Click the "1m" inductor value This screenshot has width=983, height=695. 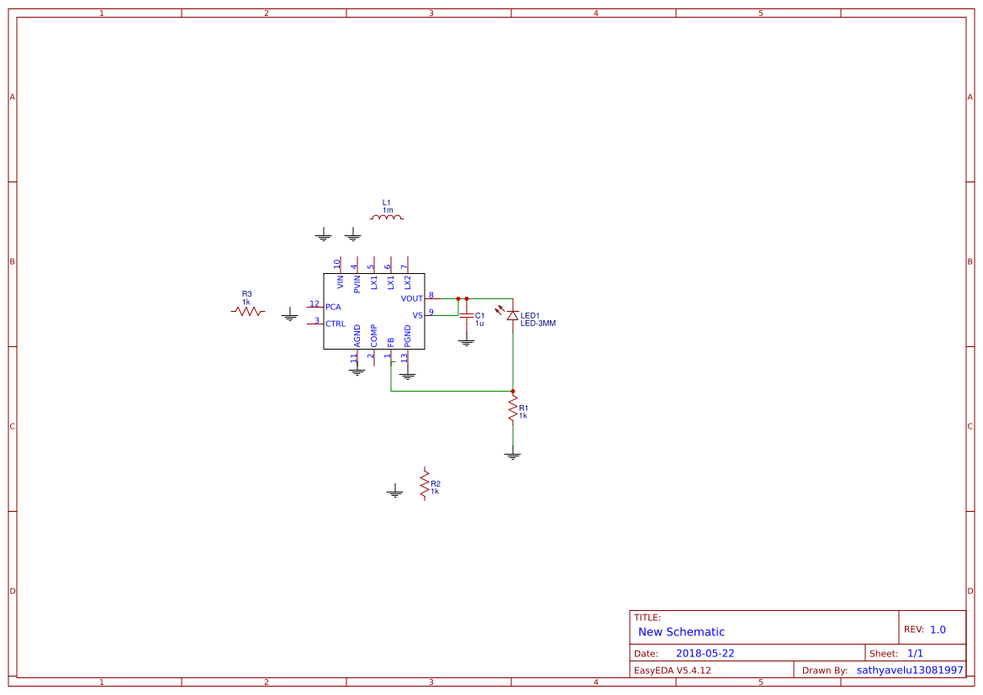388,211
